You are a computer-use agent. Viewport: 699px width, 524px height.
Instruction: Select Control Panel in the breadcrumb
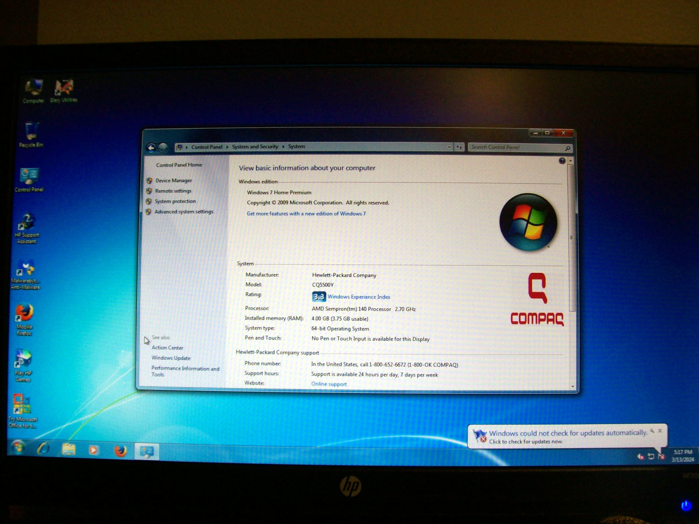(x=207, y=147)
